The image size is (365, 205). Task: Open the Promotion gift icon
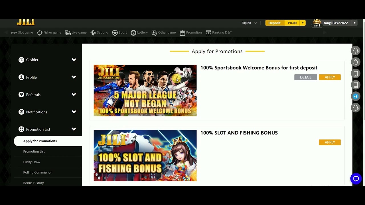point(182,33)
